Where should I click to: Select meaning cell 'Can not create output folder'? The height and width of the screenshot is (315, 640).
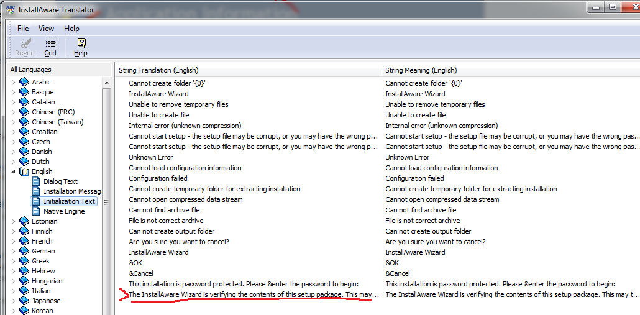(427, 231)
